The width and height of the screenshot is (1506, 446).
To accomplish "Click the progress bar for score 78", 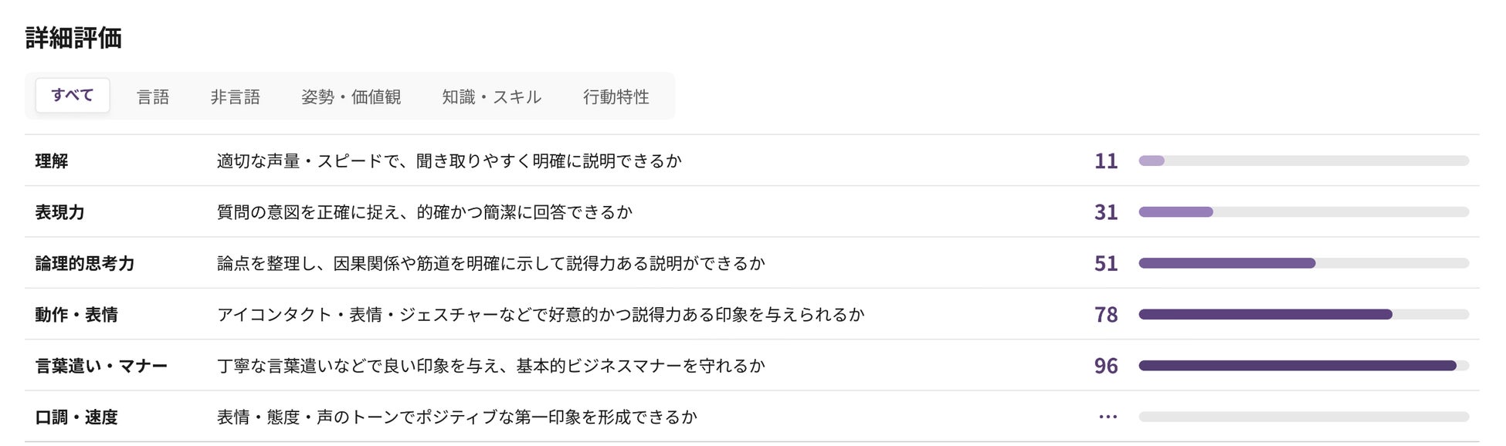I will (x=1304, y=315).
